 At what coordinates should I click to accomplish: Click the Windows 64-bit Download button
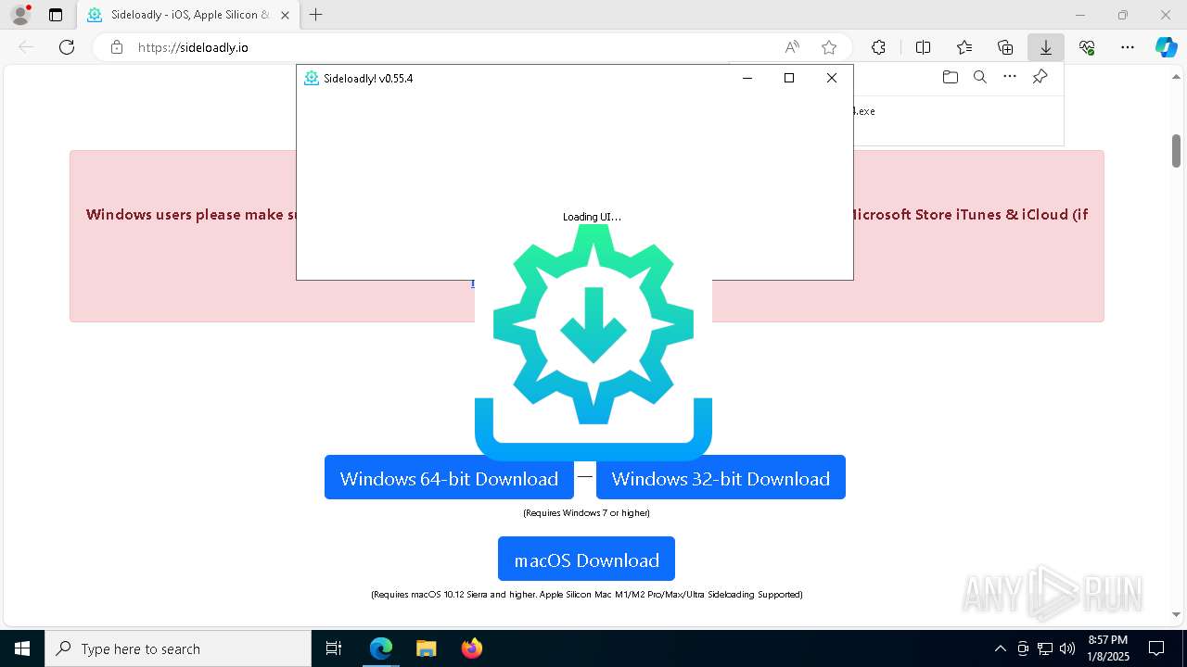449,477
